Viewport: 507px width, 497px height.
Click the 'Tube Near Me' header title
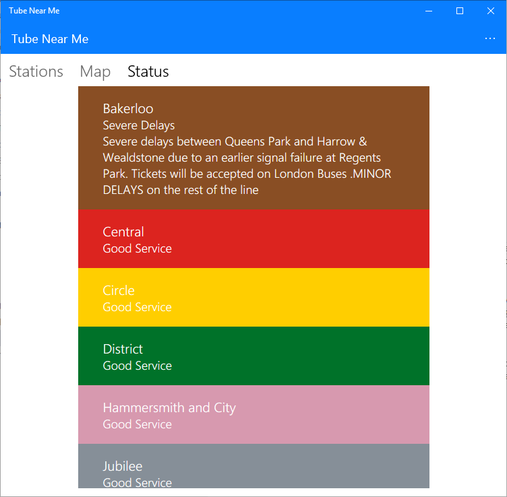click(x=50, y=39)
